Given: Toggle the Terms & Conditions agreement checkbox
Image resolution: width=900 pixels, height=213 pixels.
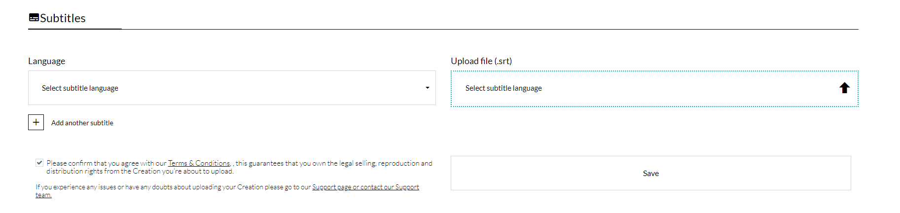Looking at the screenshot, I should 39,163.
